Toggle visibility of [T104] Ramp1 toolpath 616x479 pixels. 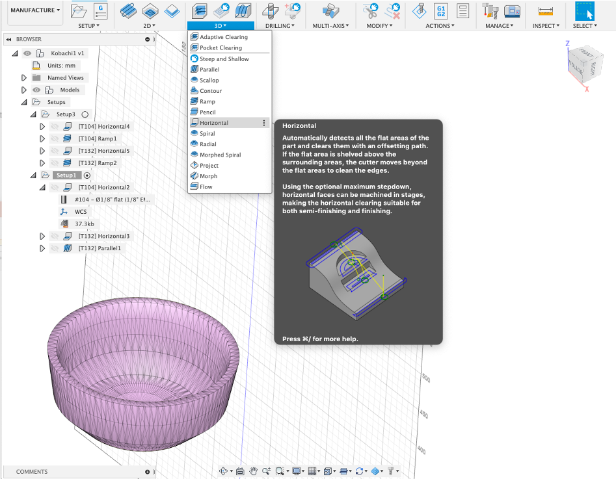click(x=55, y=138)
